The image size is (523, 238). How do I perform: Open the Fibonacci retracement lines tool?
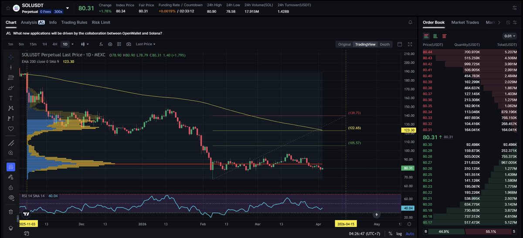tap(11, 77)
